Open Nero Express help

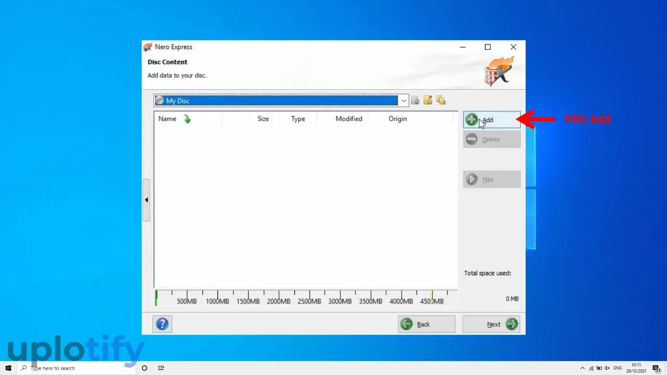[162, 324]
